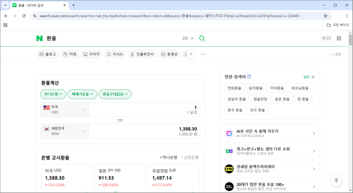Screen dimensions: 353x193
Task: Expand the 미국 USD currency selector
Action: [x=65, y=110]
